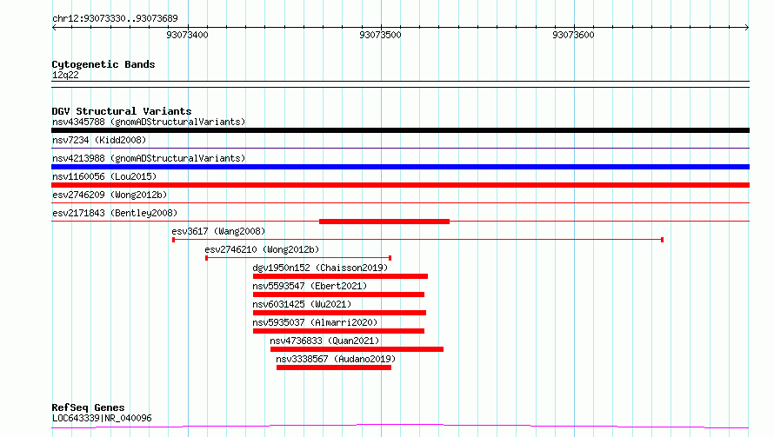Click the blue nsv4213988 variant bar

coord(400,167)
